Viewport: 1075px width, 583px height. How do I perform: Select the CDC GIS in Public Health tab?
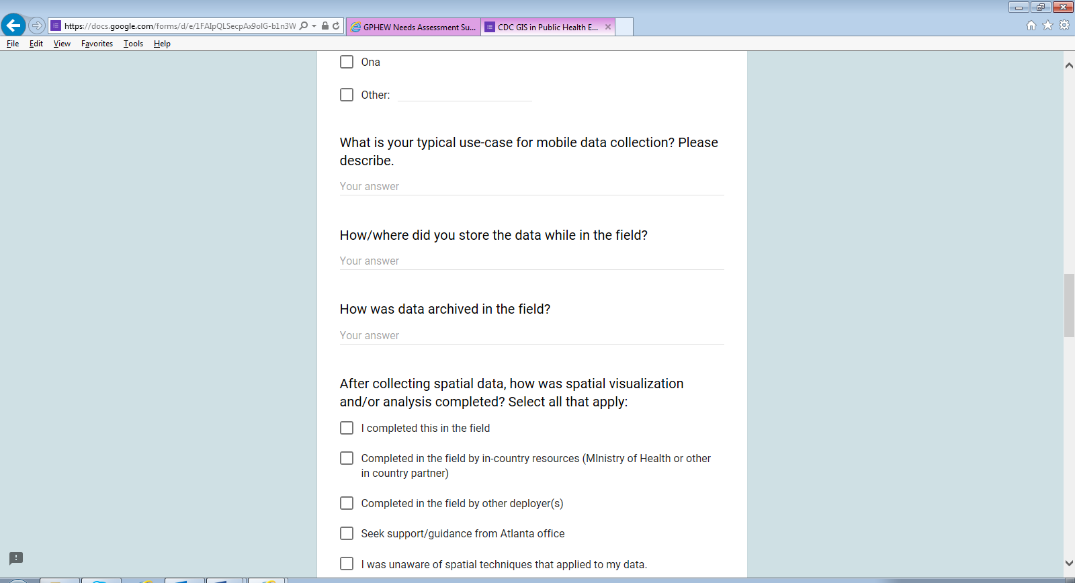point(548,27)
